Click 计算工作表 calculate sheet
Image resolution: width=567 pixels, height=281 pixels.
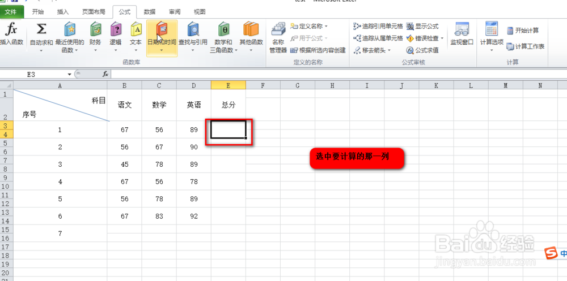click(x=525, y=46)
